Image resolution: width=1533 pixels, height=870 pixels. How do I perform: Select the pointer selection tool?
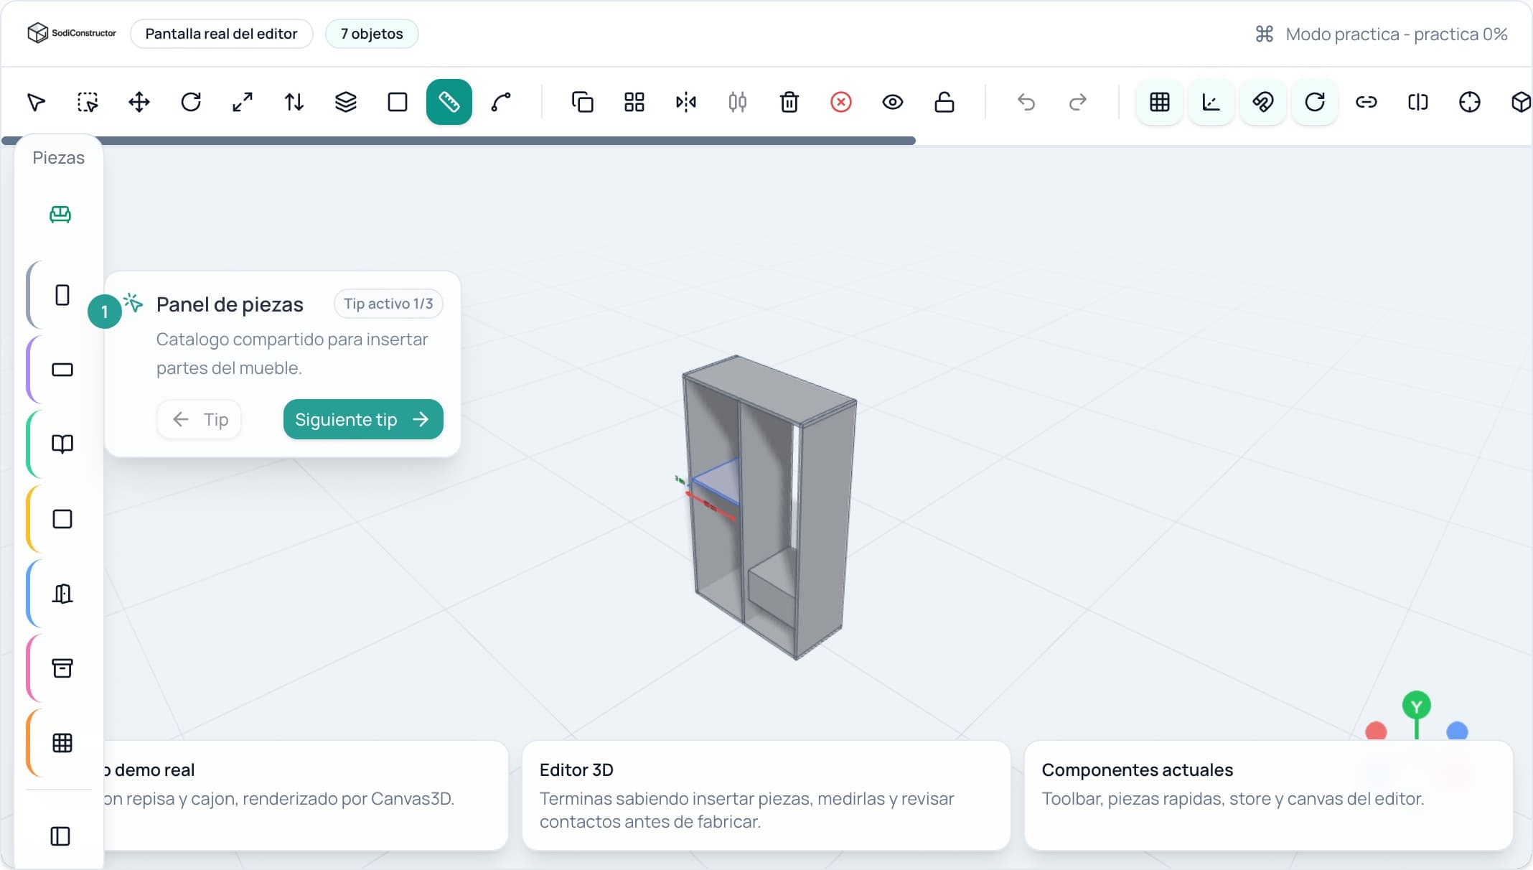pos(36,102)
